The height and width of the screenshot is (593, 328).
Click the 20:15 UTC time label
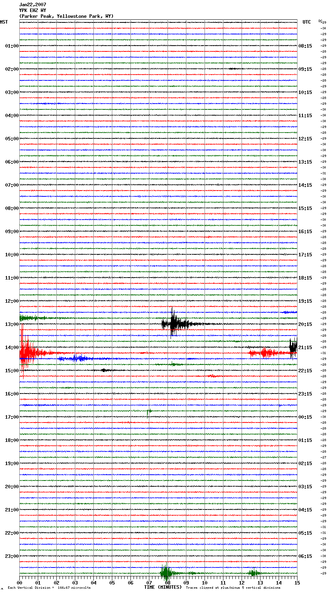tap(305, 324)
